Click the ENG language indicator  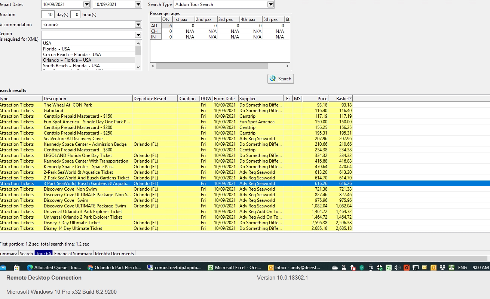(462, 268)
